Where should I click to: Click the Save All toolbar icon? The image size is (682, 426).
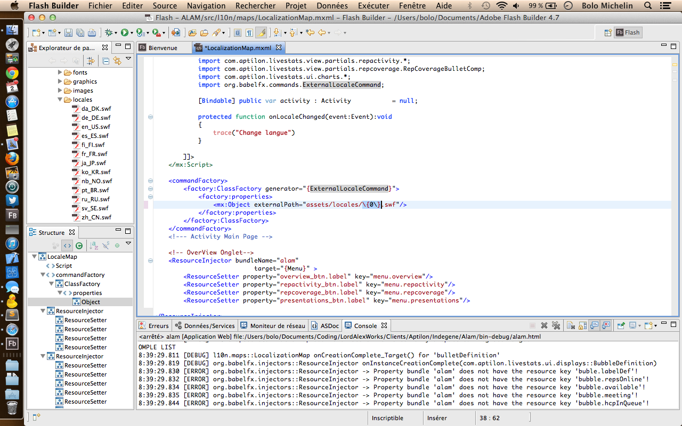tap(80, 32)
